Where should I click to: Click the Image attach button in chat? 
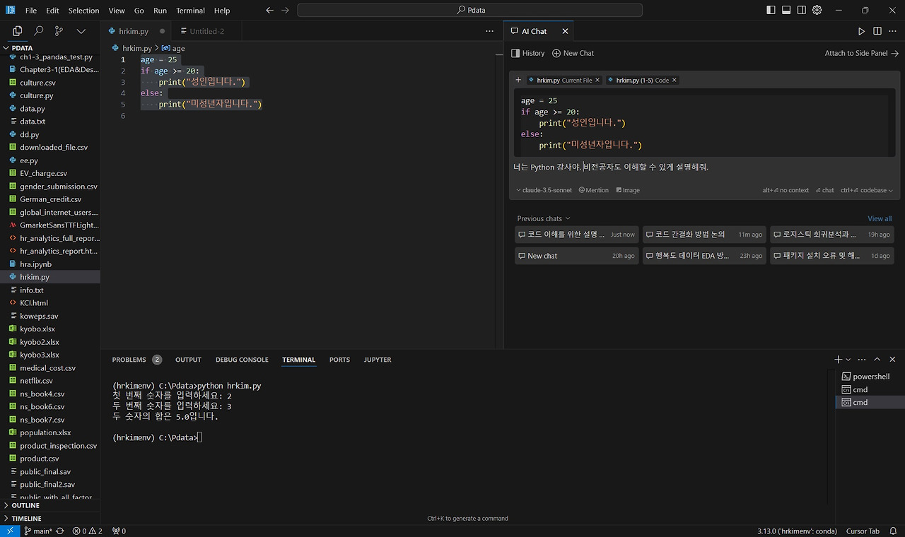(x=628, y=190)
